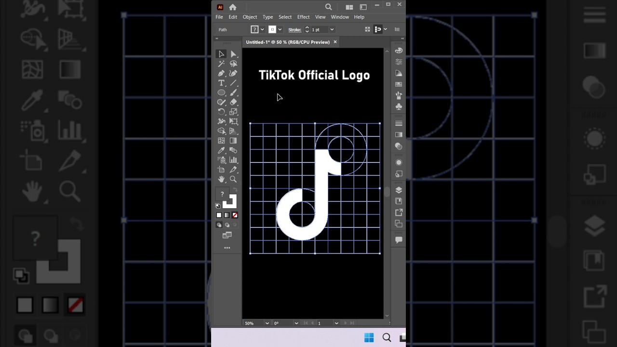Step the stroke weight spinner
This screenshot has height=347, width=617.
[x=307, y=29]
